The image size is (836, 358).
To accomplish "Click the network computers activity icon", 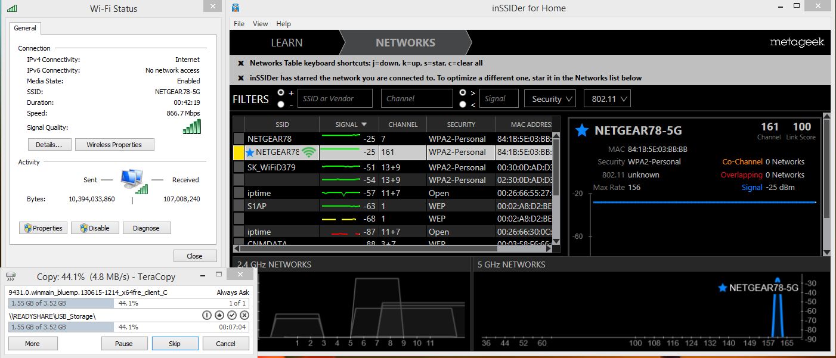I will point(134,181).
